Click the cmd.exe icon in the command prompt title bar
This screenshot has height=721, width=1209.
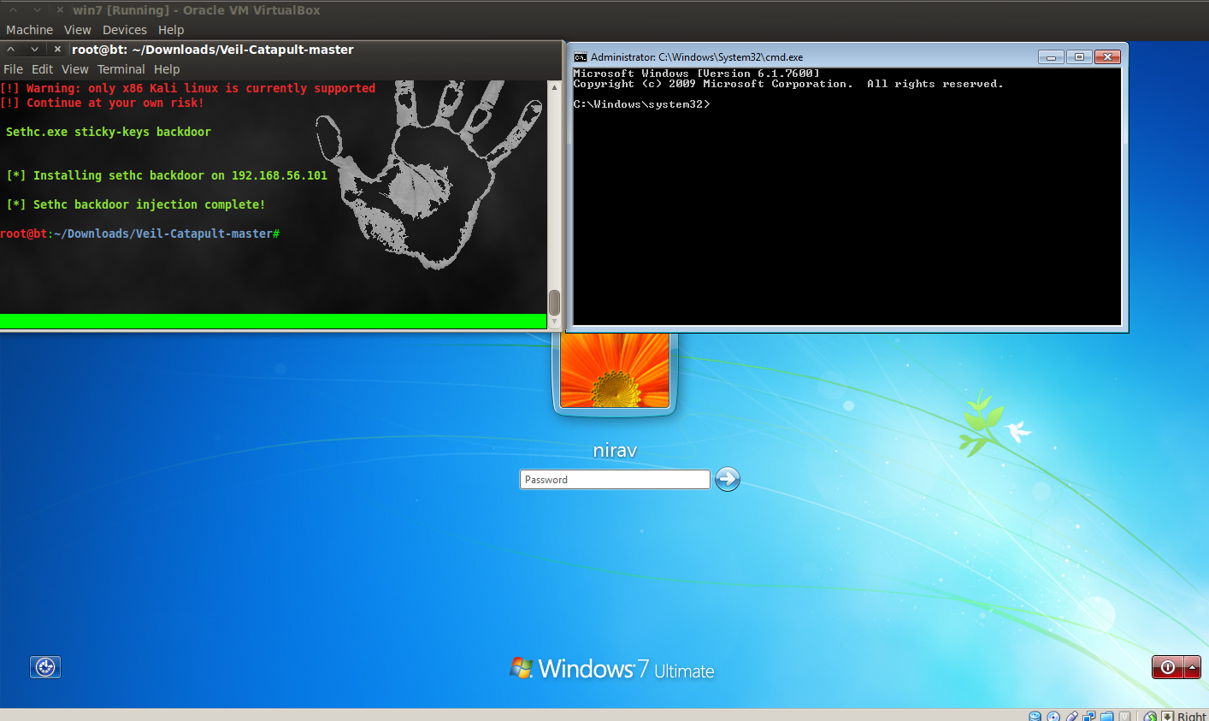tap(580, 57)
